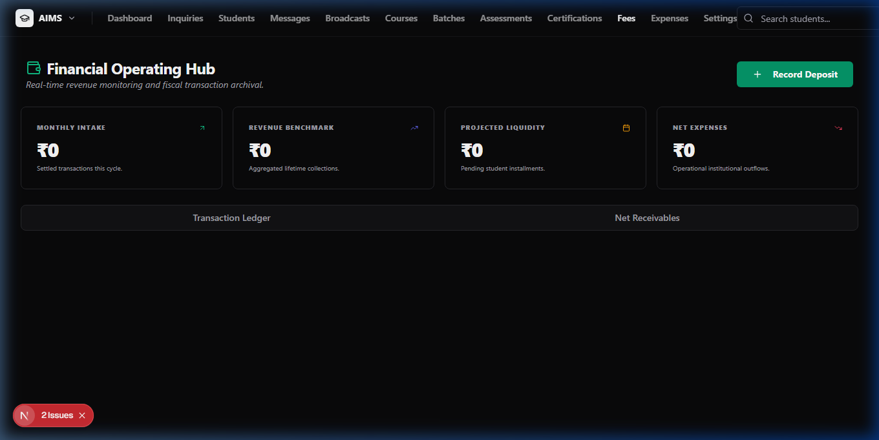Switch to the Net Receivables tab
The image size is (879, 440).
(647, 218)
